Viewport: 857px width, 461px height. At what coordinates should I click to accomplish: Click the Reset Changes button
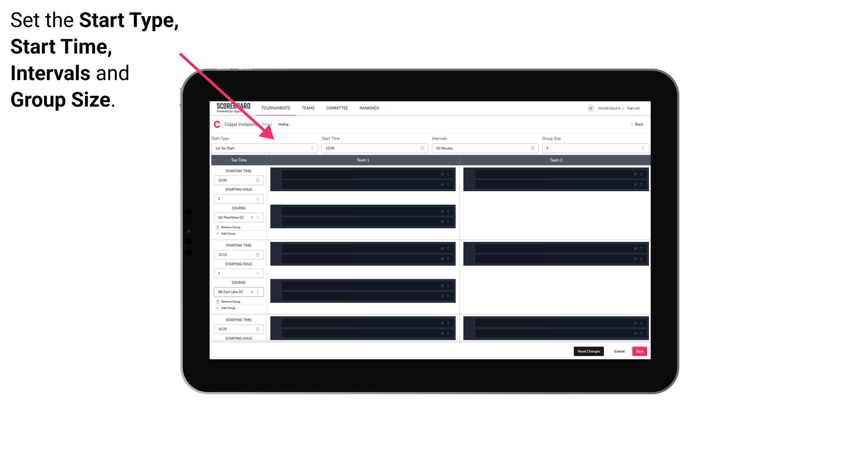589,351
